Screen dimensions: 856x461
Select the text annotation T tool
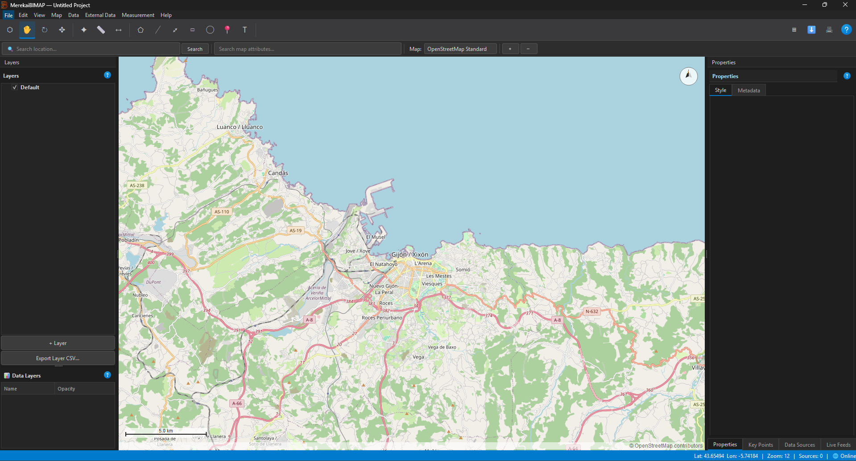(245, 30)
